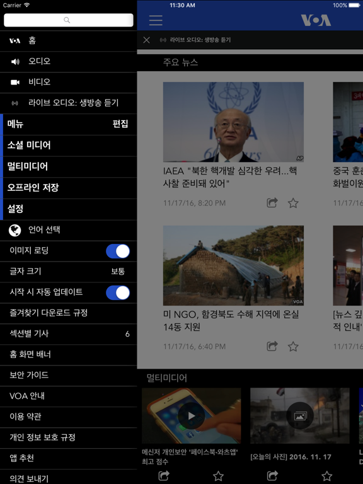The height and width of the screenshot is (484, 363).
Task: Star the 오늘의 사진 2016. 11. 17 item
Action: 326,476
